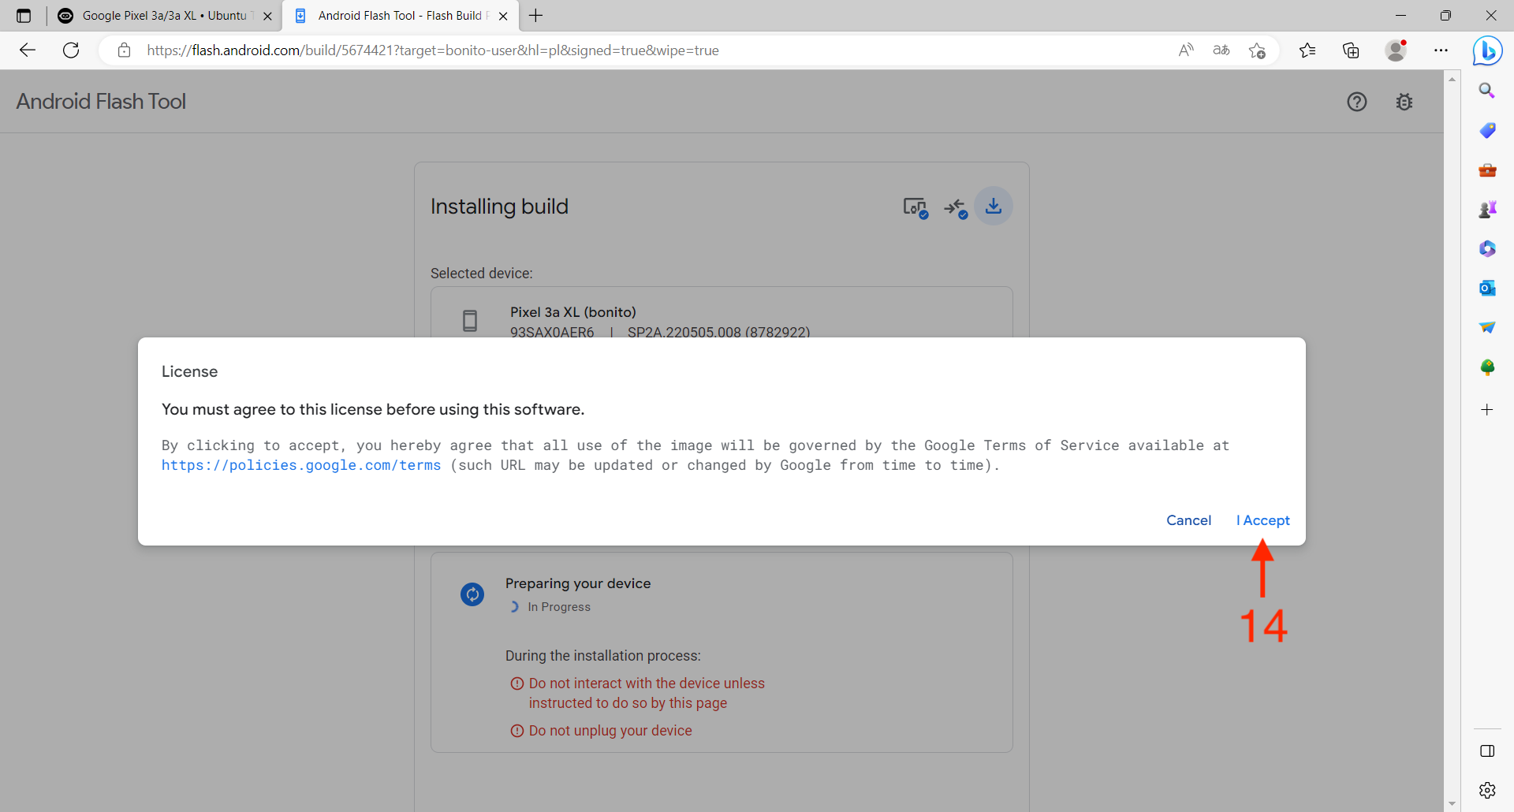Open the policies.google.com/terms link
Screen dimensions: 1514x812
click(300, 465)
